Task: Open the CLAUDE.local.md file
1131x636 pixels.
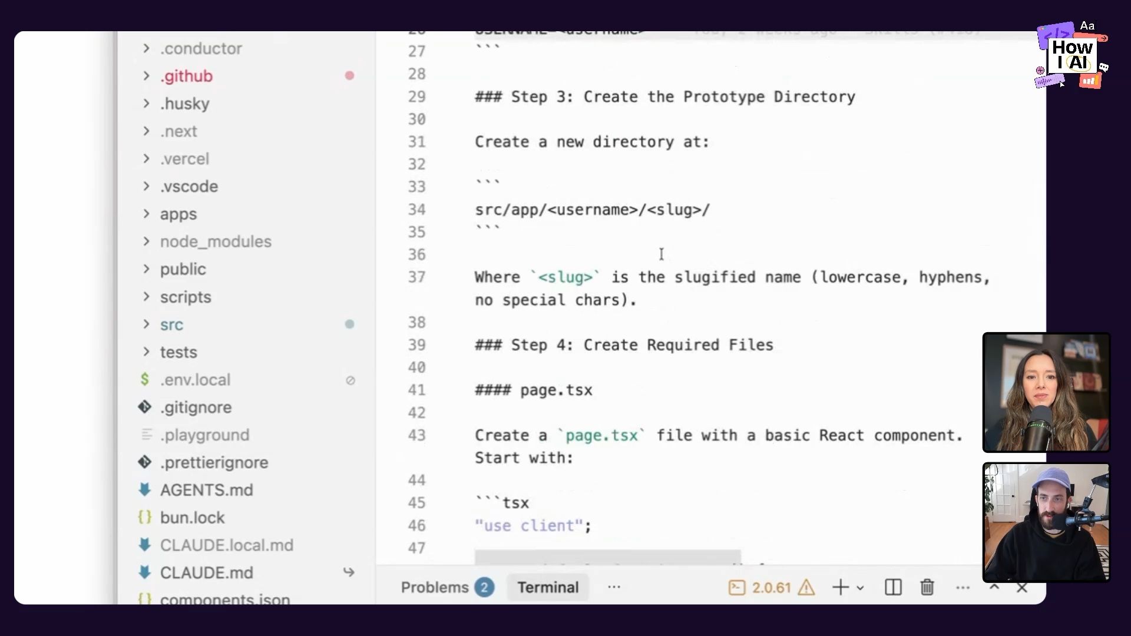Action: tap(226, 545)
